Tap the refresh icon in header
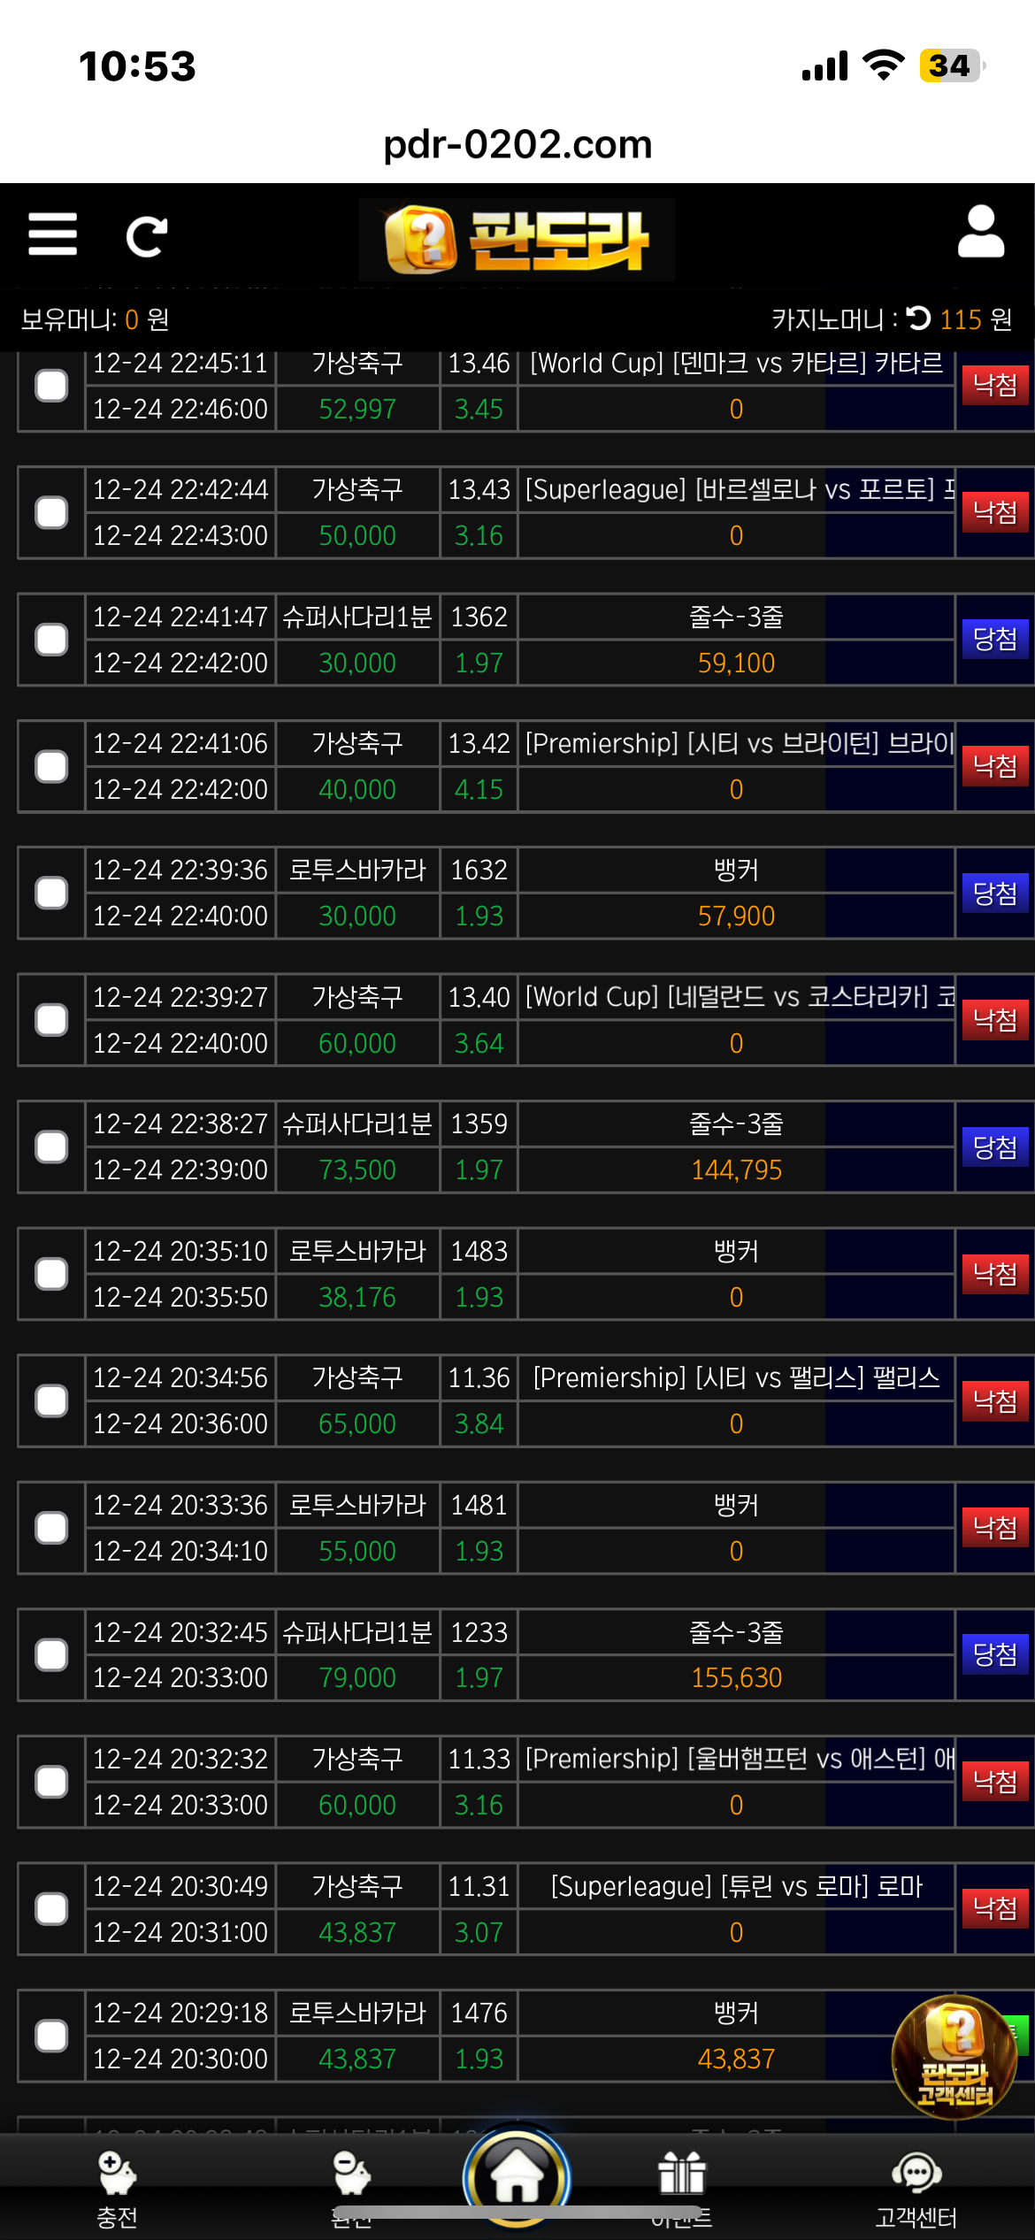This screenshot has width=1035, height=2240. [x=146, y=236]
